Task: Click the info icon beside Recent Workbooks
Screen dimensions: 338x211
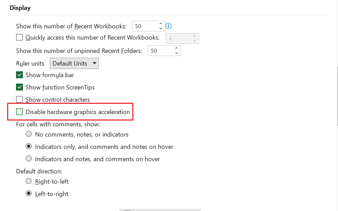Action: coord(168,26)
